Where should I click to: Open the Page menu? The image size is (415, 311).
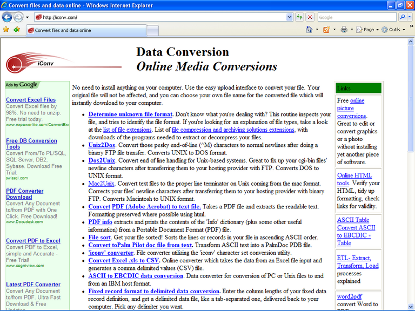coord(367,30)
